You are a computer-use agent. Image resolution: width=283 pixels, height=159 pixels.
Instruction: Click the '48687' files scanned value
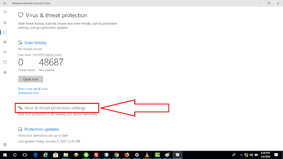(51, 62)
